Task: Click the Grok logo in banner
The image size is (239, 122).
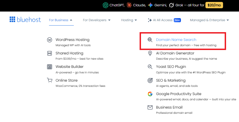Action: coord(172,5)
